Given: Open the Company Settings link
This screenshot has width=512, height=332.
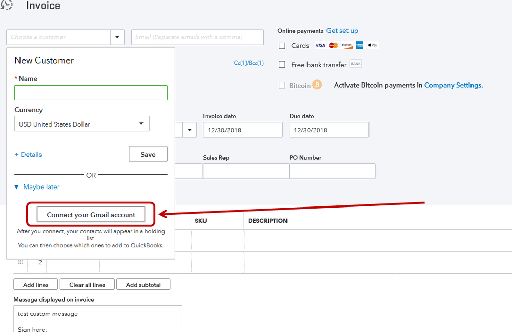Looking at the screenshot, I should pos(453,85).
